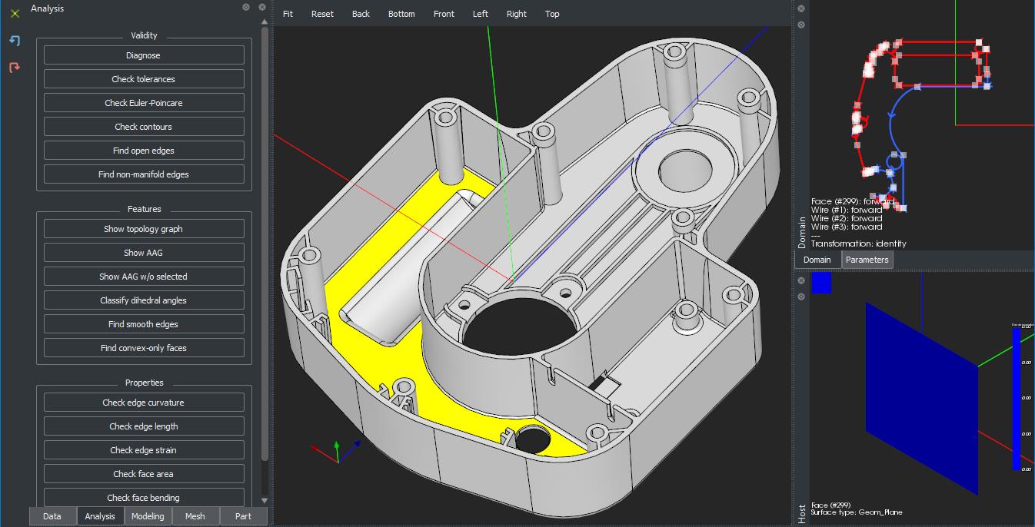Image resolution: width=1035 pixels, height=527 pixels.
Task: Click the top round icon in the Host panel
Action: [x=801, y=280]
